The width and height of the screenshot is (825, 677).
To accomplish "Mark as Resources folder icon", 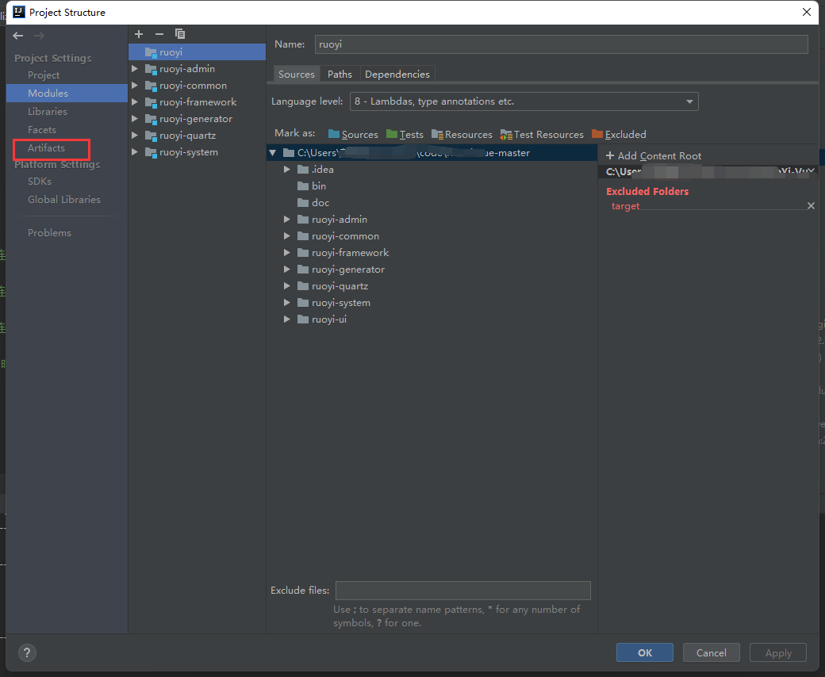I will point(437,135).
